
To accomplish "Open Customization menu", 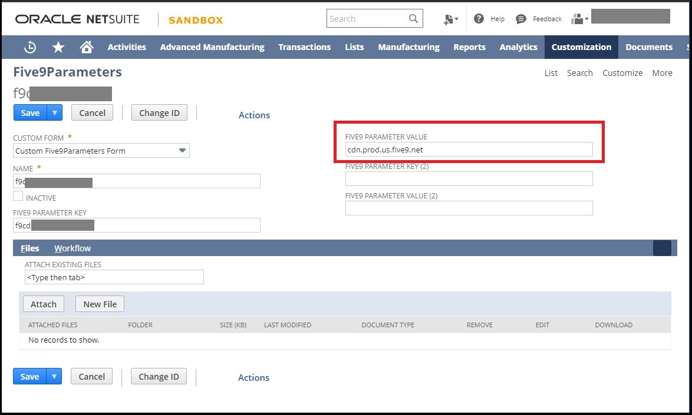I will coord(581,47).
